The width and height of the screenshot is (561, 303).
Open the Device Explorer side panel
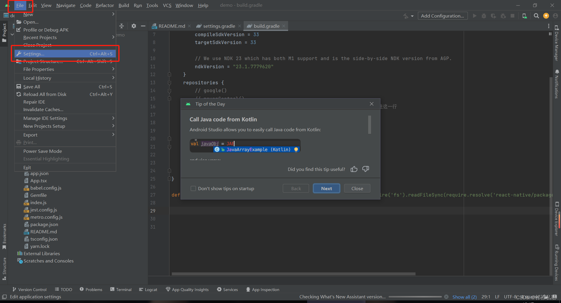(x=557, y=219)
